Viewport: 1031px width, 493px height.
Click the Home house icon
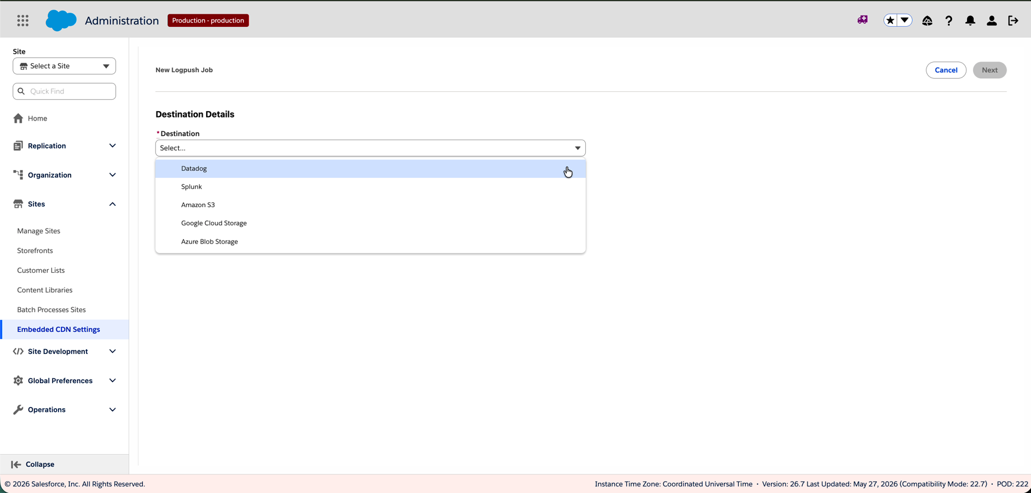[19, 118]
